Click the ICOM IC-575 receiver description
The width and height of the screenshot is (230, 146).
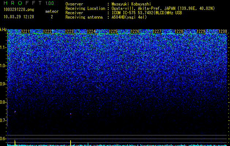pos(147,13)
